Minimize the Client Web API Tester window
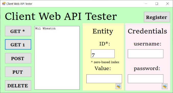Viewport: 173px width, 93px height. click(146, 4)
